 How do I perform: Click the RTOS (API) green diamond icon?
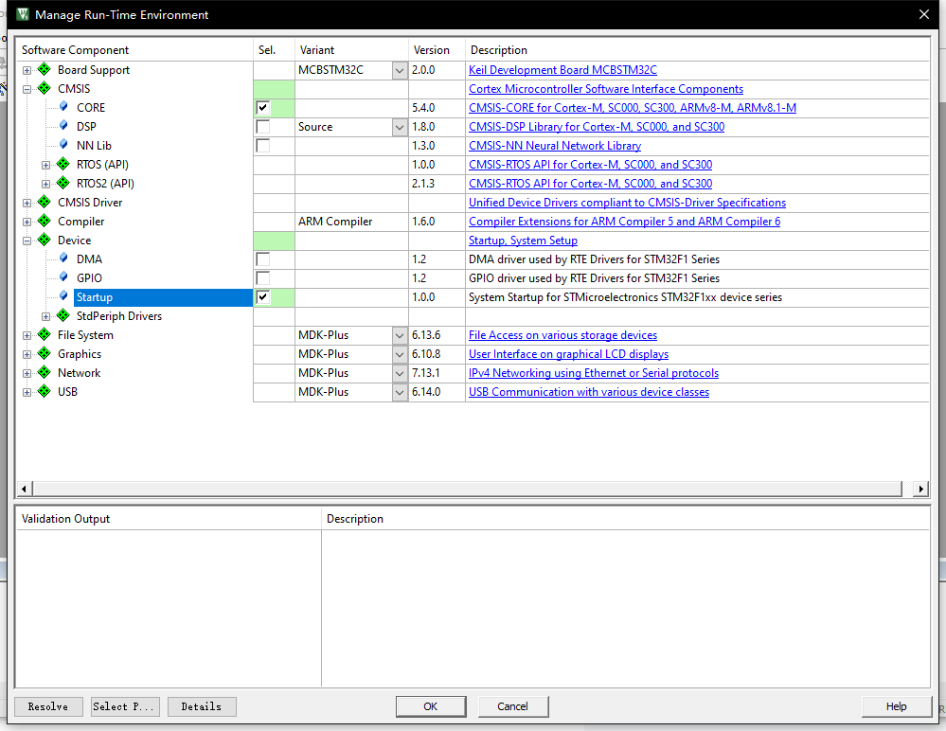[x=63, y=164]
